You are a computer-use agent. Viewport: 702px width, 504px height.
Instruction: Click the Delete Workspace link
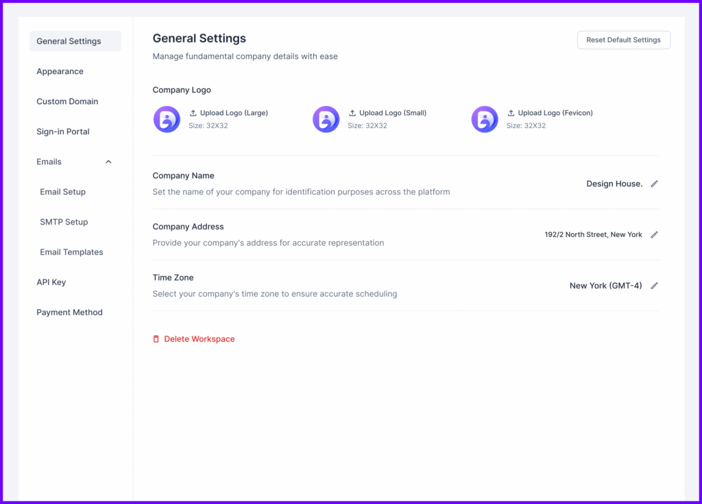[x=199, y=338]
